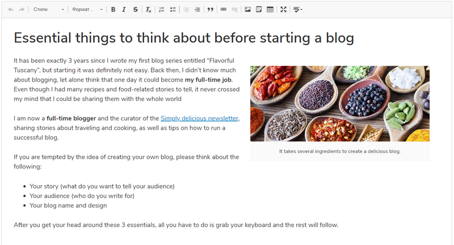Toggle bold formatting
This screenshot has height=245, width=454.
click(x=113, y=10)
